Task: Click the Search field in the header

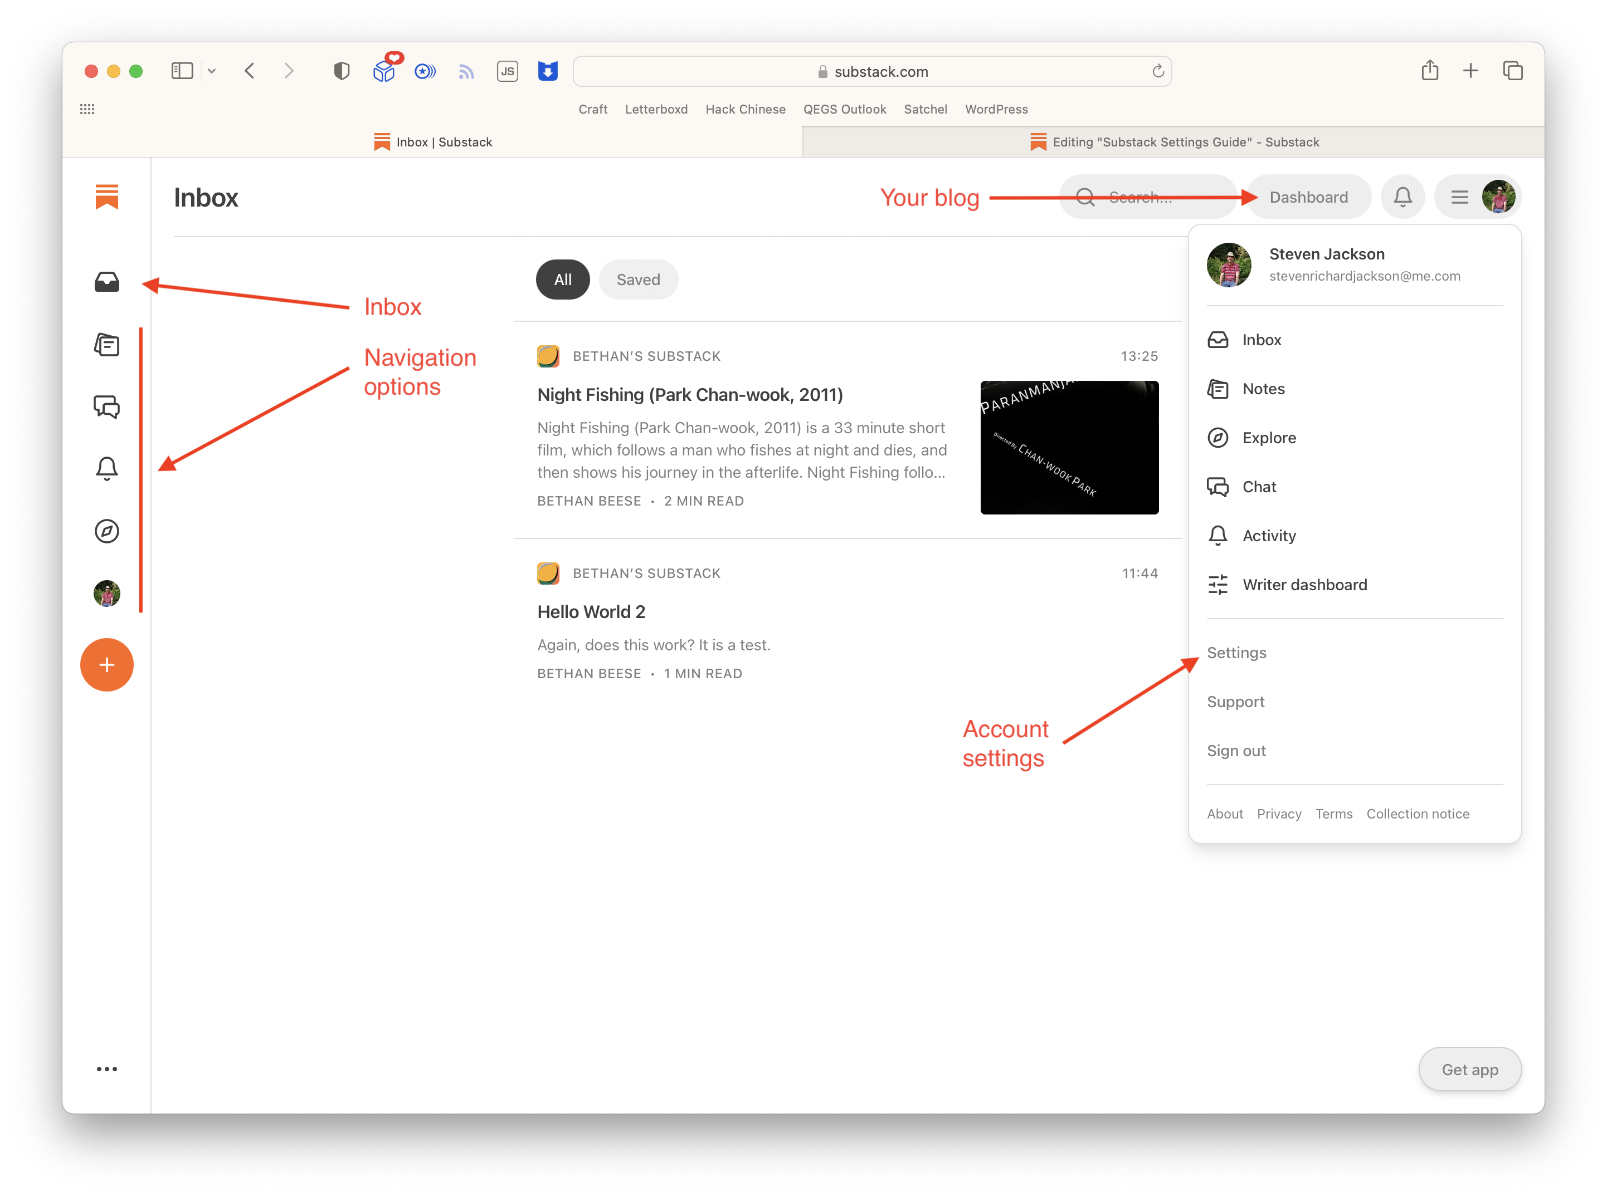Action: tap(1148, 197)
